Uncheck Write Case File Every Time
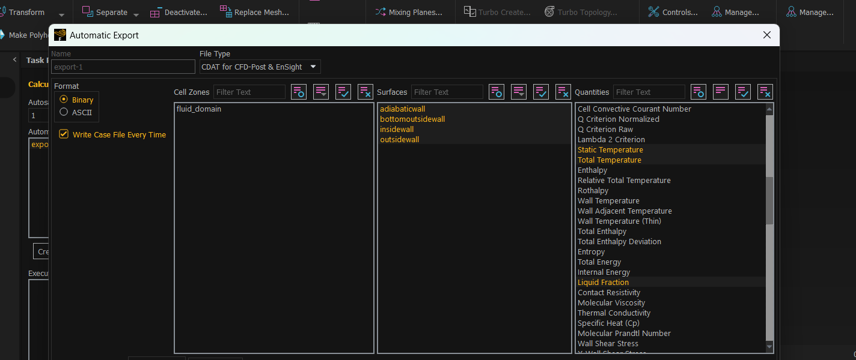 tap(64, 134)
